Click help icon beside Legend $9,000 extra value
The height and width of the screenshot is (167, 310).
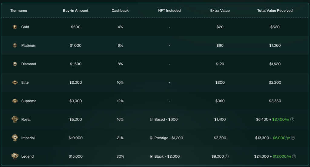point(227,156)
